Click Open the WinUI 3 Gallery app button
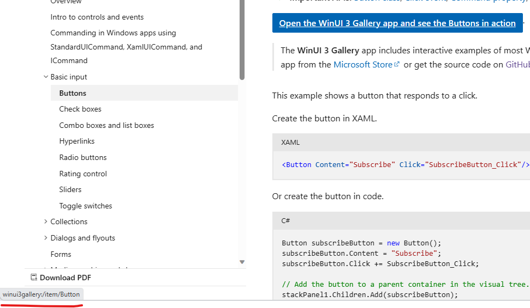Screen dimensions: 530x308 tap(397, 23)
